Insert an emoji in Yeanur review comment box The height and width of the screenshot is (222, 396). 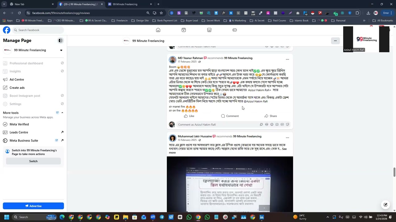(x=272, y=125)
